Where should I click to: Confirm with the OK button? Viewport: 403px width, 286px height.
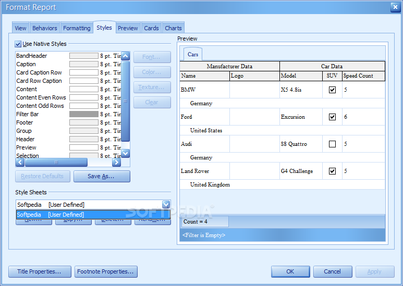coord(290,271)
